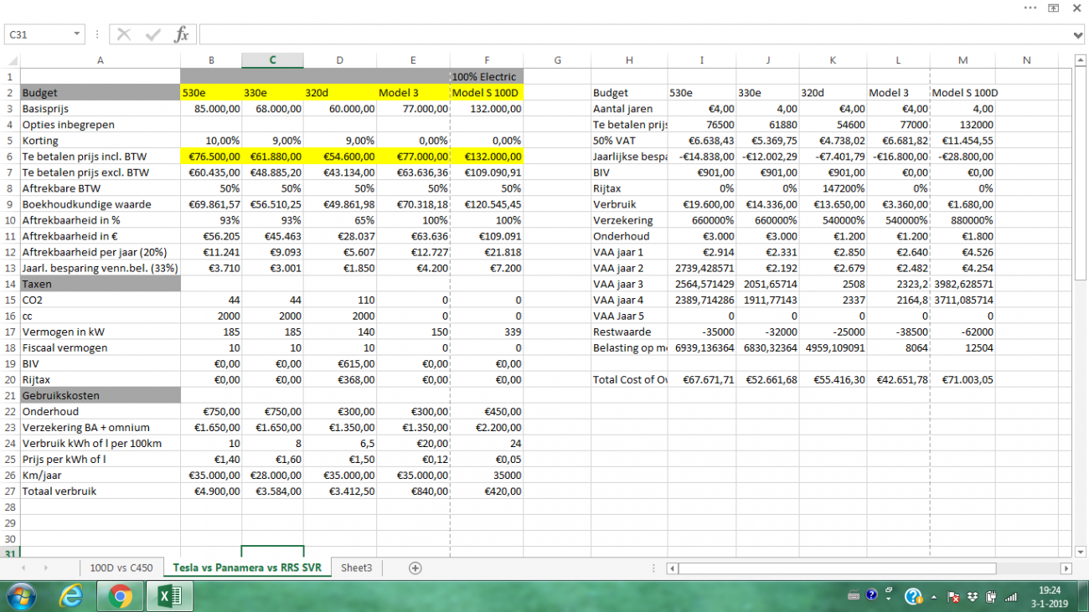Viewport: 1089px width, 612px height.
Task: Select column H header
Action: point(629,60)
